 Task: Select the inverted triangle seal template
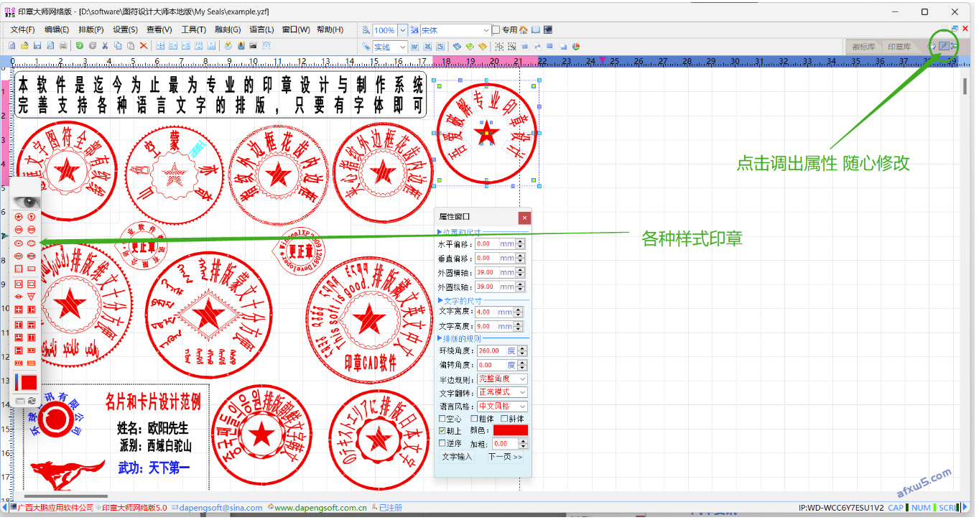coord(31,297)
